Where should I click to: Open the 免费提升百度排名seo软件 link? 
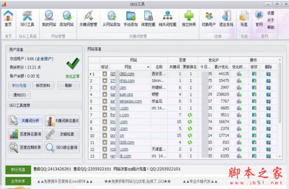click(65, 181)
